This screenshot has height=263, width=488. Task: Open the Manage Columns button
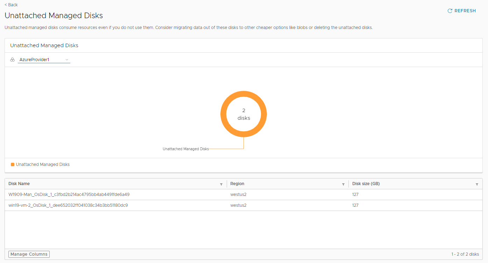tap(29, 254)
